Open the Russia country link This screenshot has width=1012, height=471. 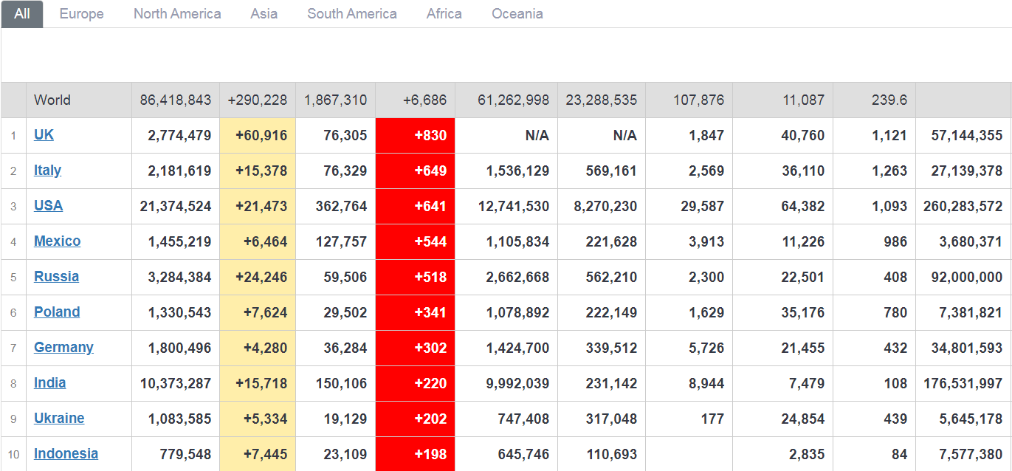coord(56,277)
